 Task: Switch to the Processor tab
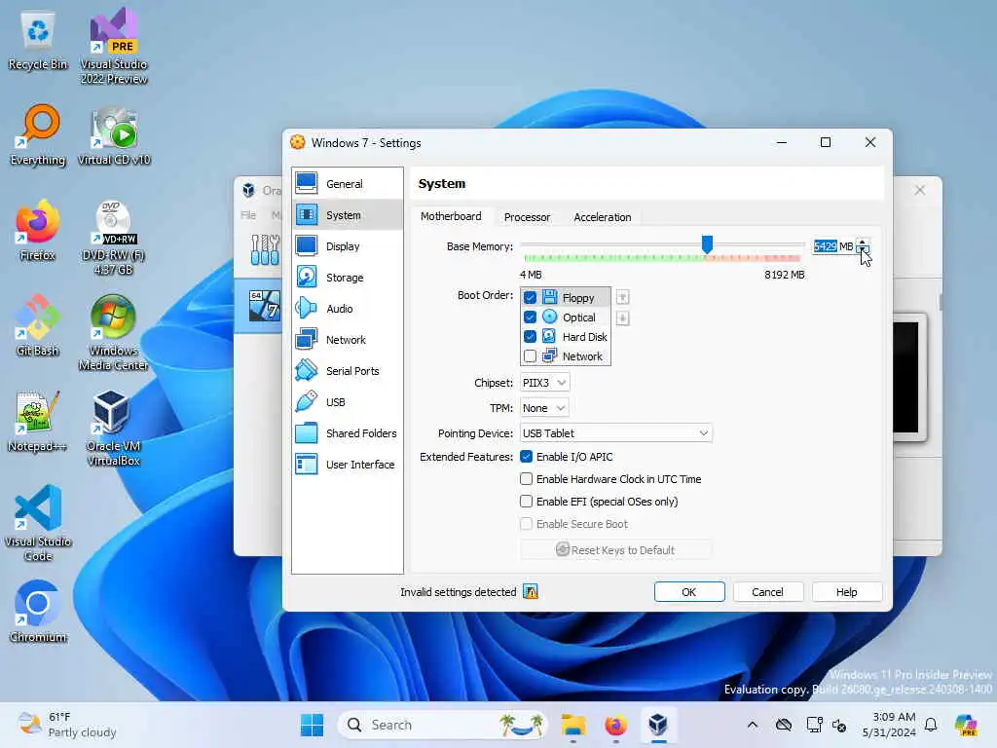tap(527, 217)
